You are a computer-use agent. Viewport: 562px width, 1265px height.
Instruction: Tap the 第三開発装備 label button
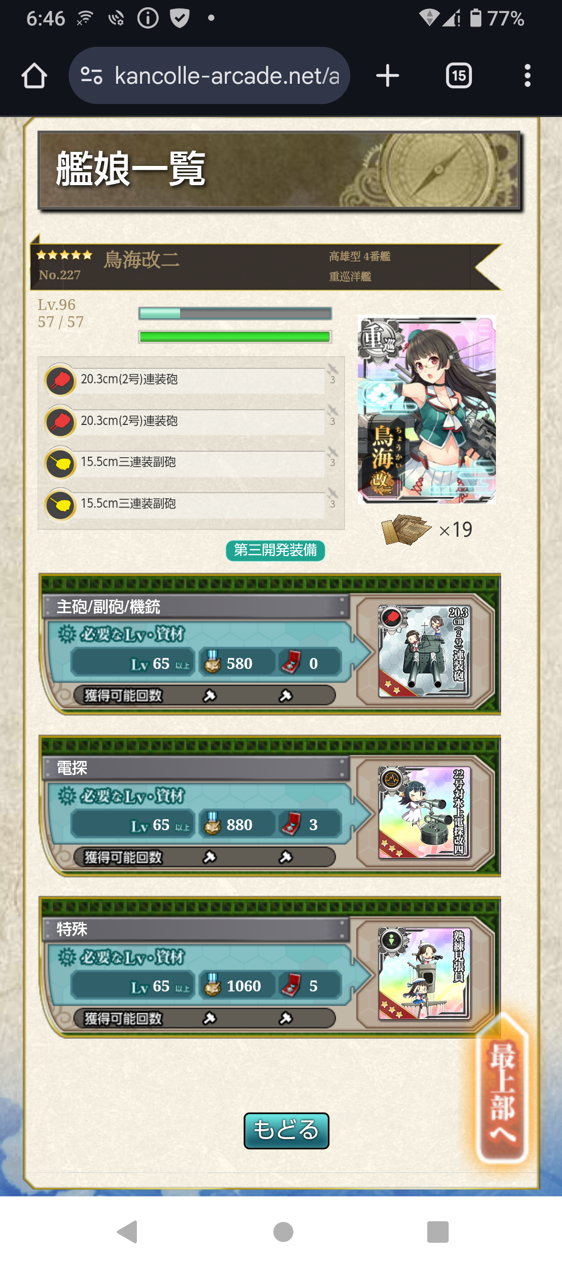click(275, 550)
